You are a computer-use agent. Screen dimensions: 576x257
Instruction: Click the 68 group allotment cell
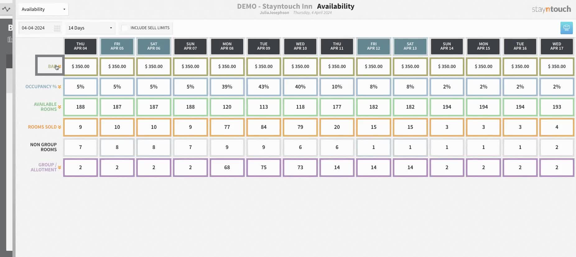point(227,167)
